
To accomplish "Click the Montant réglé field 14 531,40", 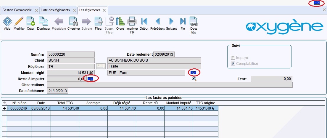I will coord(71,73).
